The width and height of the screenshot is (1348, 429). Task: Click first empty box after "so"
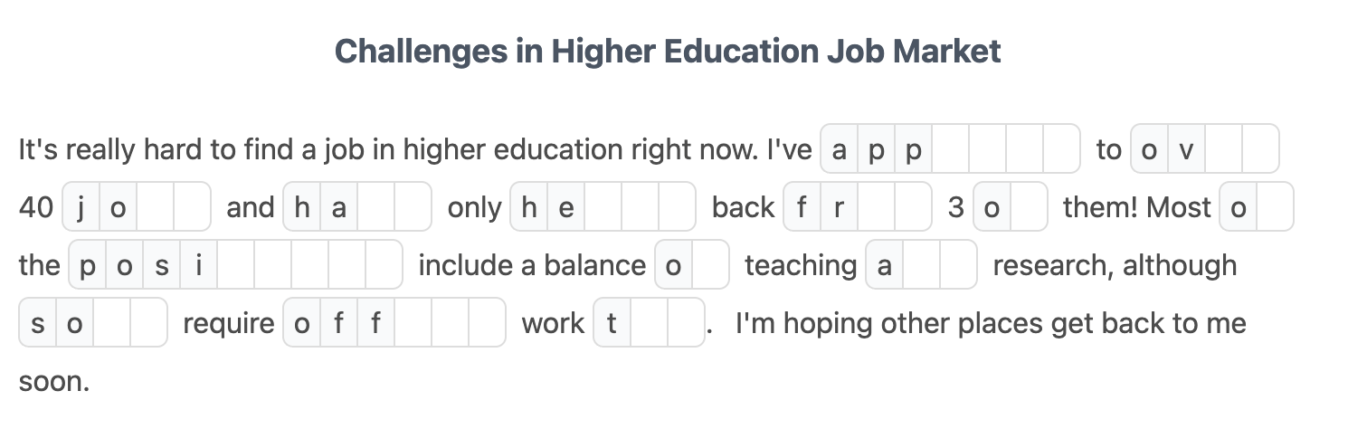(111, 323)
